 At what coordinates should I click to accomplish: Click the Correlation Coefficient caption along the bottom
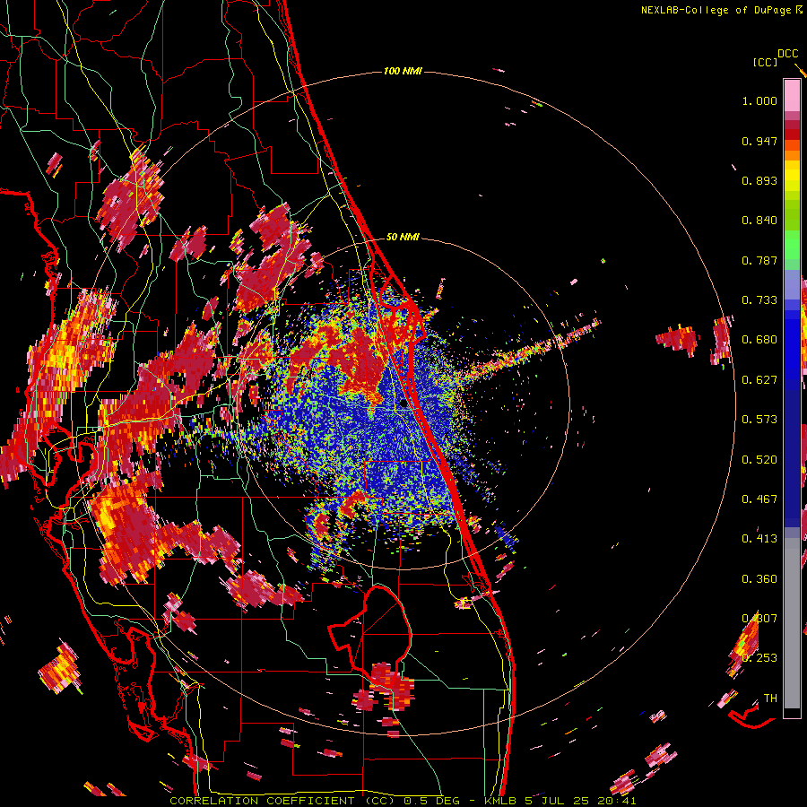[x=403, y=801]
